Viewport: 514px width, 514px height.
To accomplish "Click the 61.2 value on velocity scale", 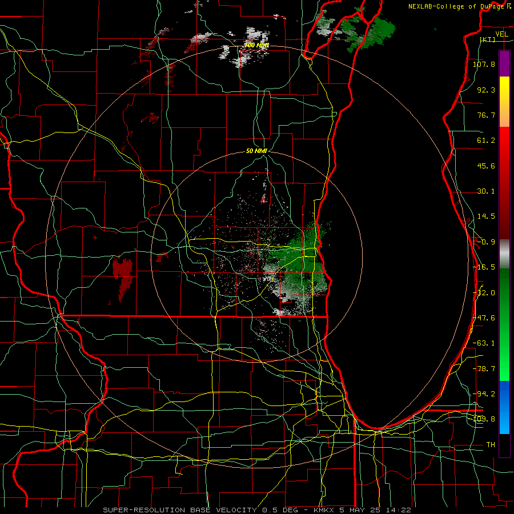I will coord(486,140).
